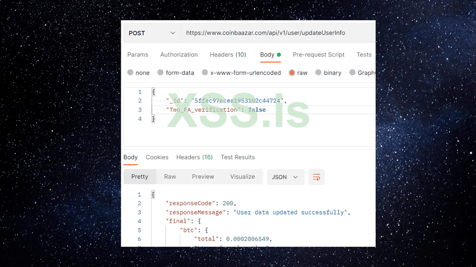Click the request closing brace on line 4
476x267 pixels.
pos(153,119)
